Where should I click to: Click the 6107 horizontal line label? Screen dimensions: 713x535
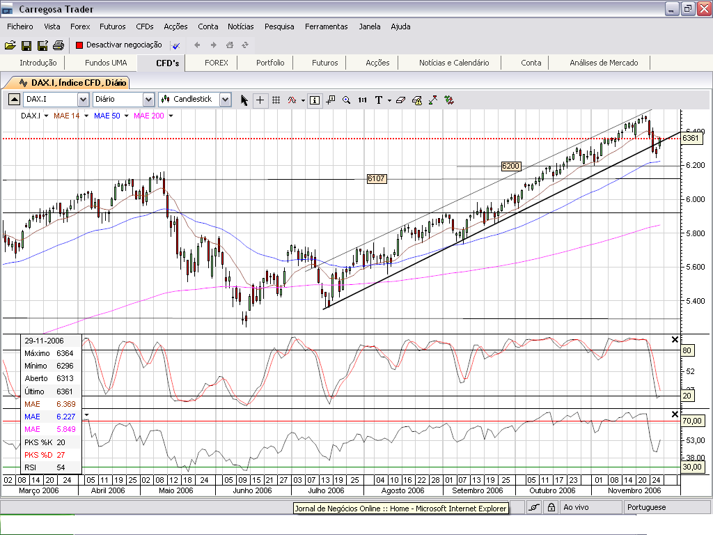pos(377,179)
